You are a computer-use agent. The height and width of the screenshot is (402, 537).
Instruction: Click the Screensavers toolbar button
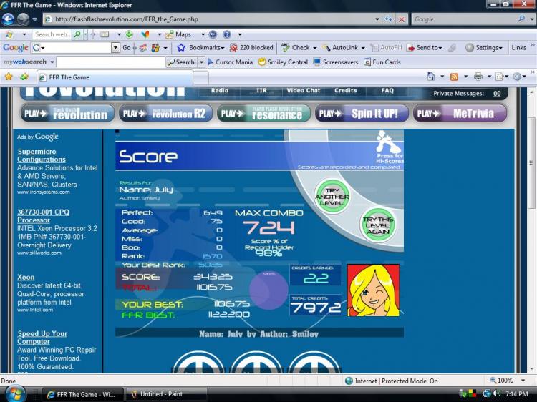coord(336,62)
